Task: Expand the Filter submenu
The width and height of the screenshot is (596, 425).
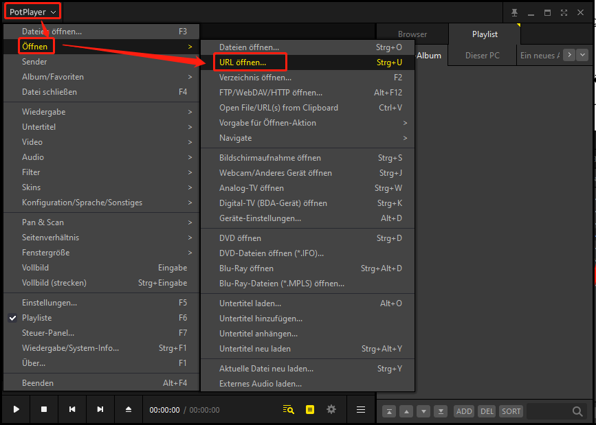Action: pos(101,172)
